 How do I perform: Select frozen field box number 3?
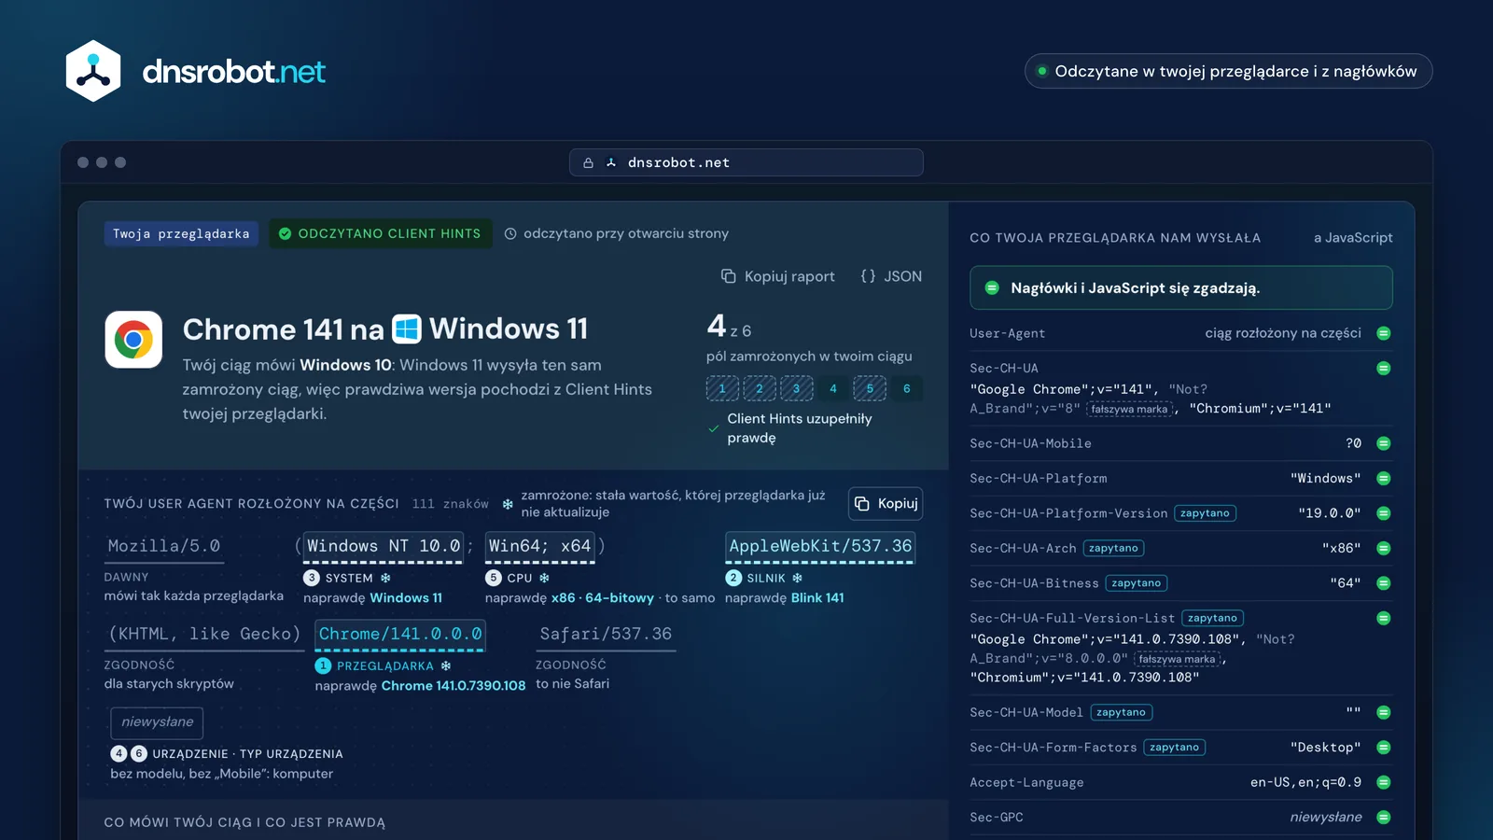[x=796, y=389]
